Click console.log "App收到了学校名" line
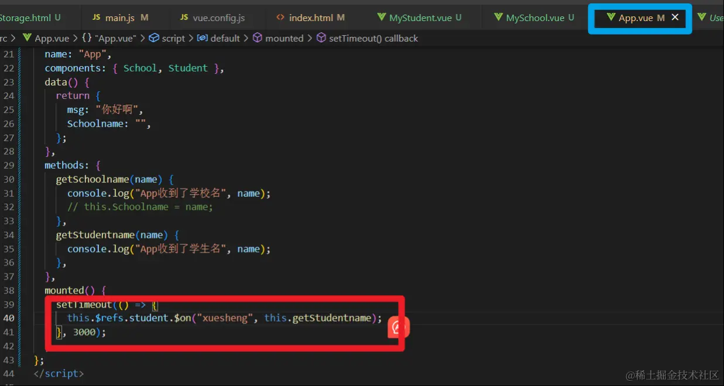724x386 pixels. [169, 193]
